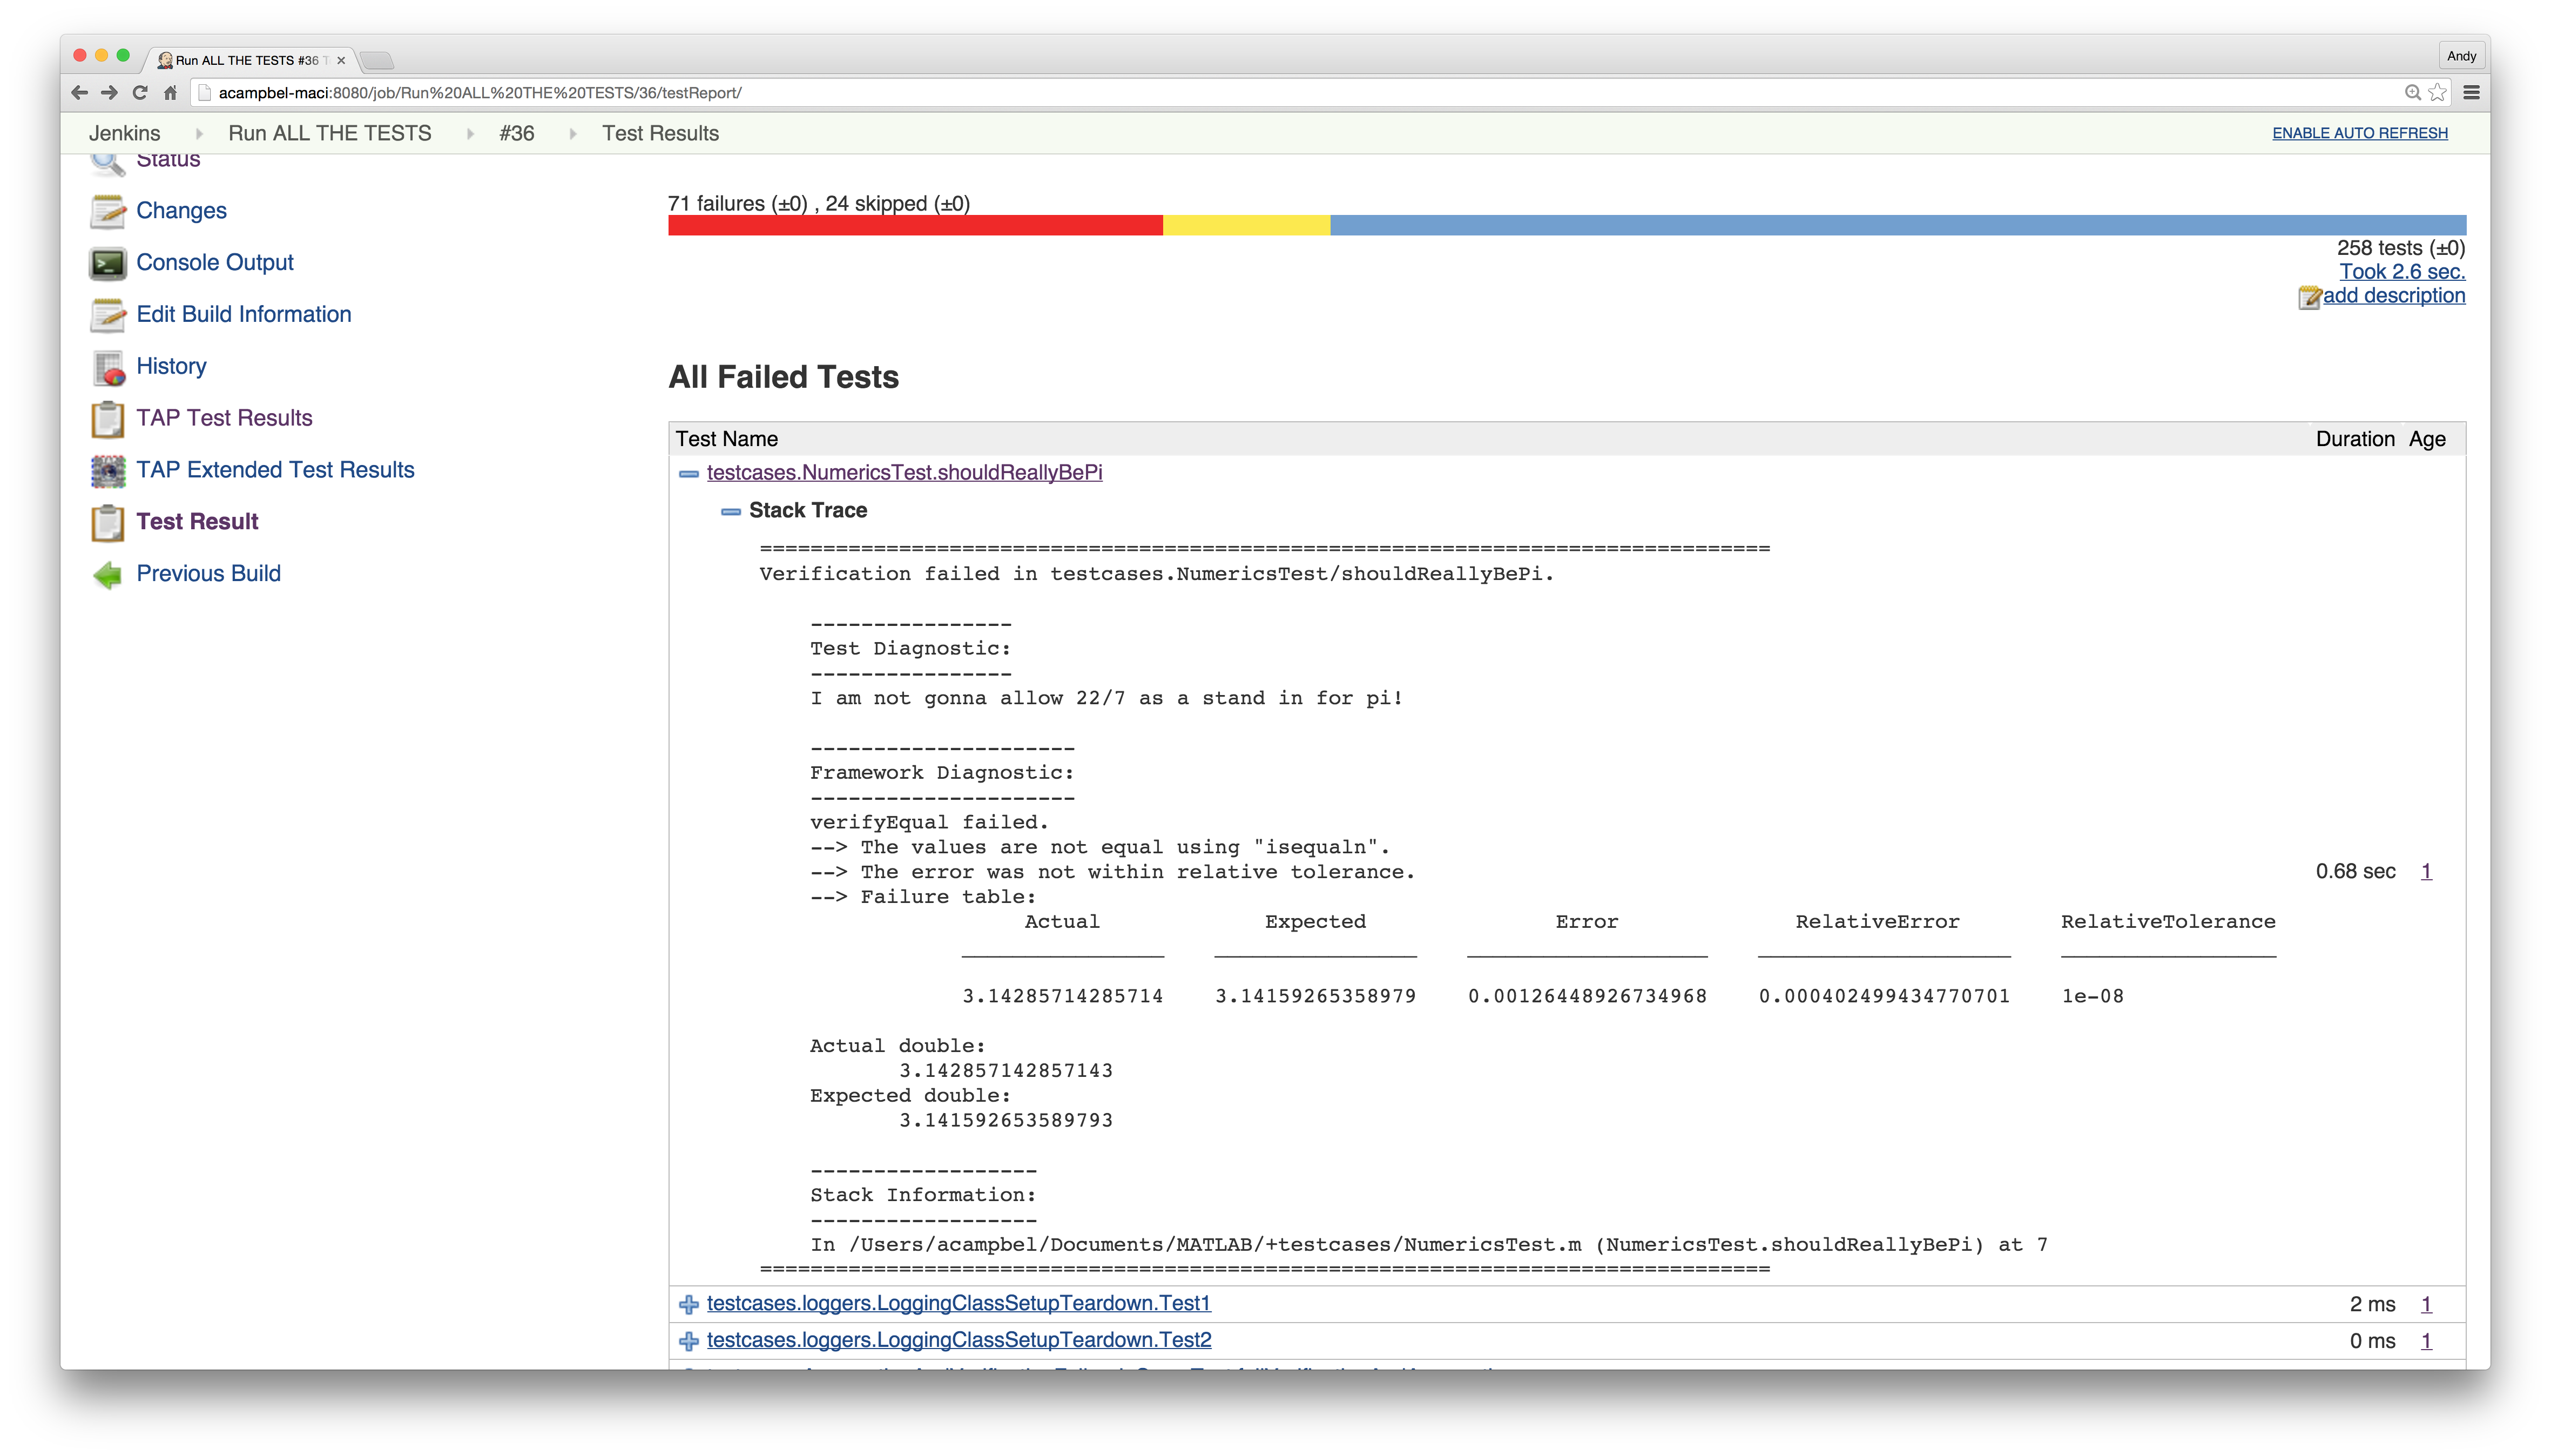Collapse the Stack Trace section

click(731, 511)
